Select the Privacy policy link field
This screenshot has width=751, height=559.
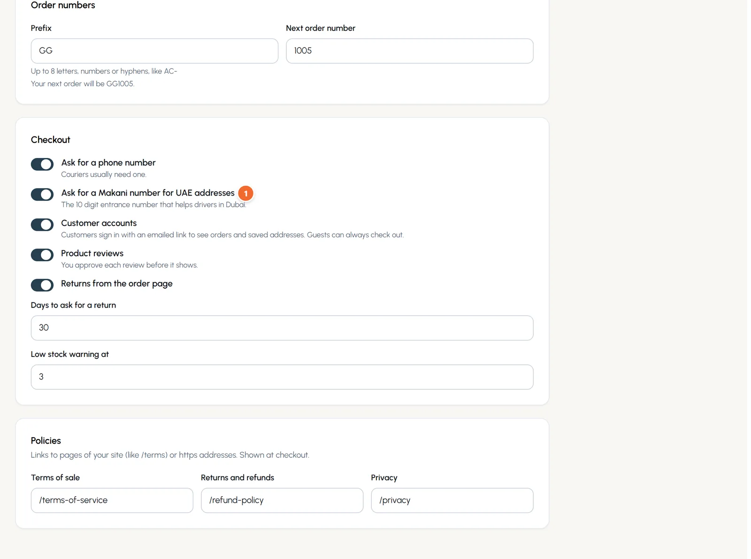[x=452, y=500]
